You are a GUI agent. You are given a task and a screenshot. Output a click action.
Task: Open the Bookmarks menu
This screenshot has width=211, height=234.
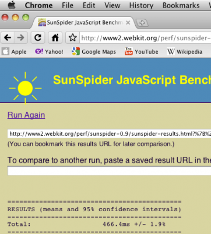point(181,5)
